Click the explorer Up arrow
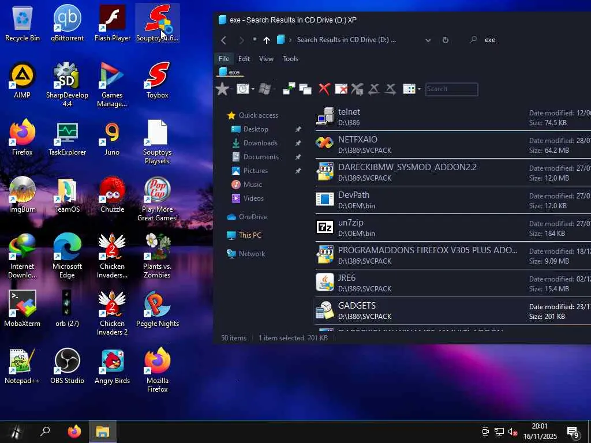This screenshot has height=443, width=591. pos(267,40)
